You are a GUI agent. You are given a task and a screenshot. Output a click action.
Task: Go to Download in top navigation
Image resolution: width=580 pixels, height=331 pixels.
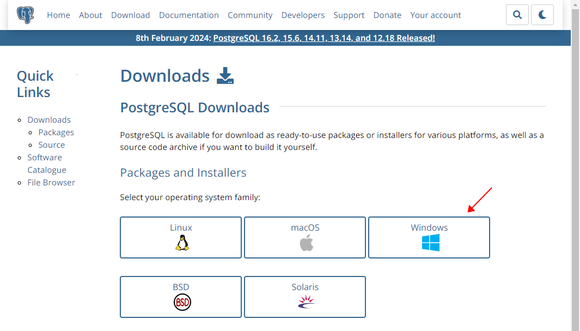click(x=131, y=15)
